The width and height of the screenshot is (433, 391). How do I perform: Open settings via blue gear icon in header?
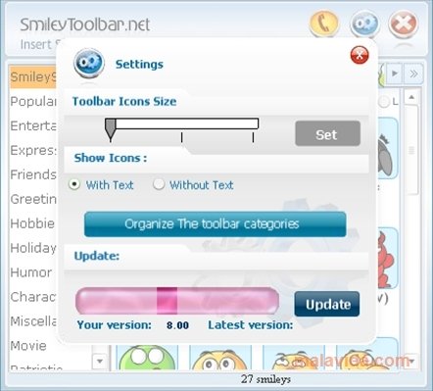(364, 24)
